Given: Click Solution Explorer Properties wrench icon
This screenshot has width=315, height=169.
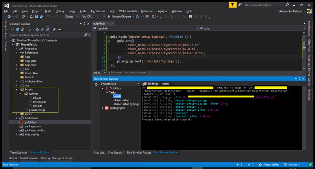Looking at the screenshot, I should tap(54, 29).
